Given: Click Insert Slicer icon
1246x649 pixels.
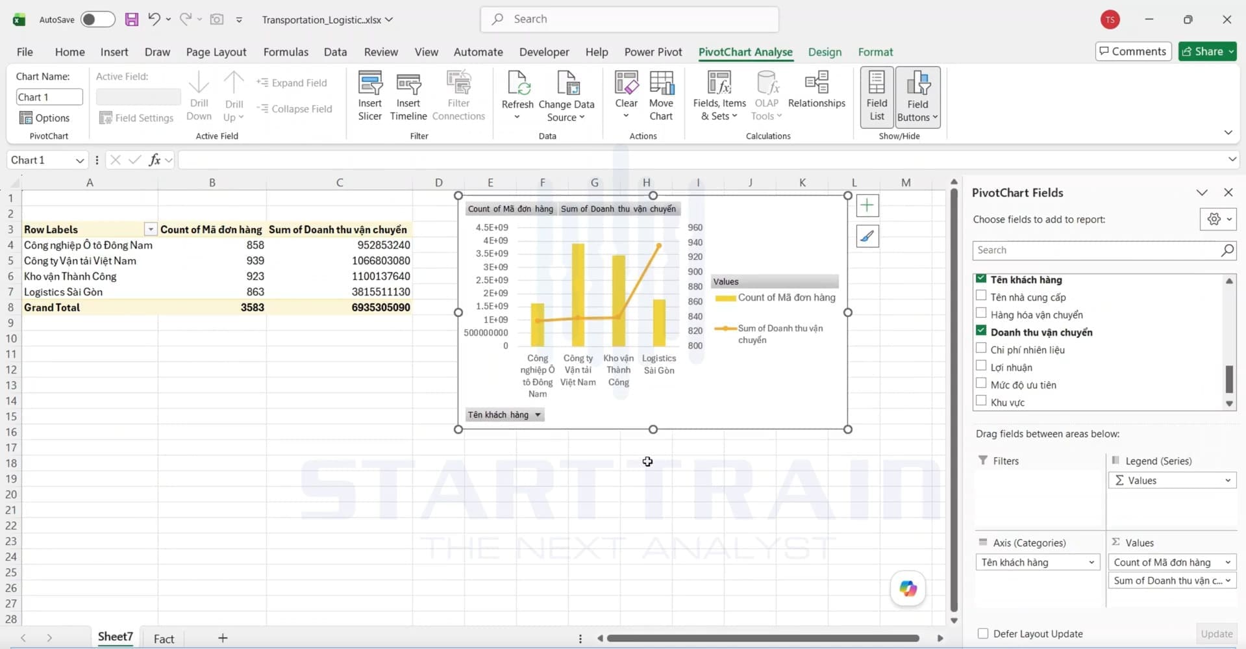Looking at the screenshot, I should tap(370, 96).
